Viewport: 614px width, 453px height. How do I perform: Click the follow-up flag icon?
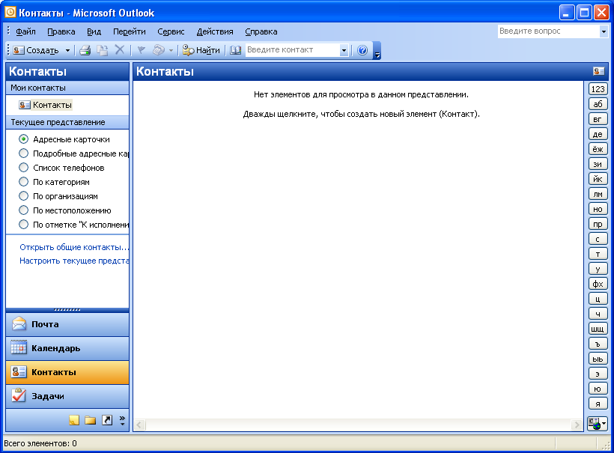[x=142, y=50]
